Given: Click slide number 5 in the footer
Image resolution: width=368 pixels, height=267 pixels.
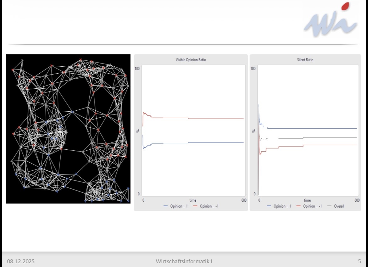Looking at the screenshot, I should (359, 261).
